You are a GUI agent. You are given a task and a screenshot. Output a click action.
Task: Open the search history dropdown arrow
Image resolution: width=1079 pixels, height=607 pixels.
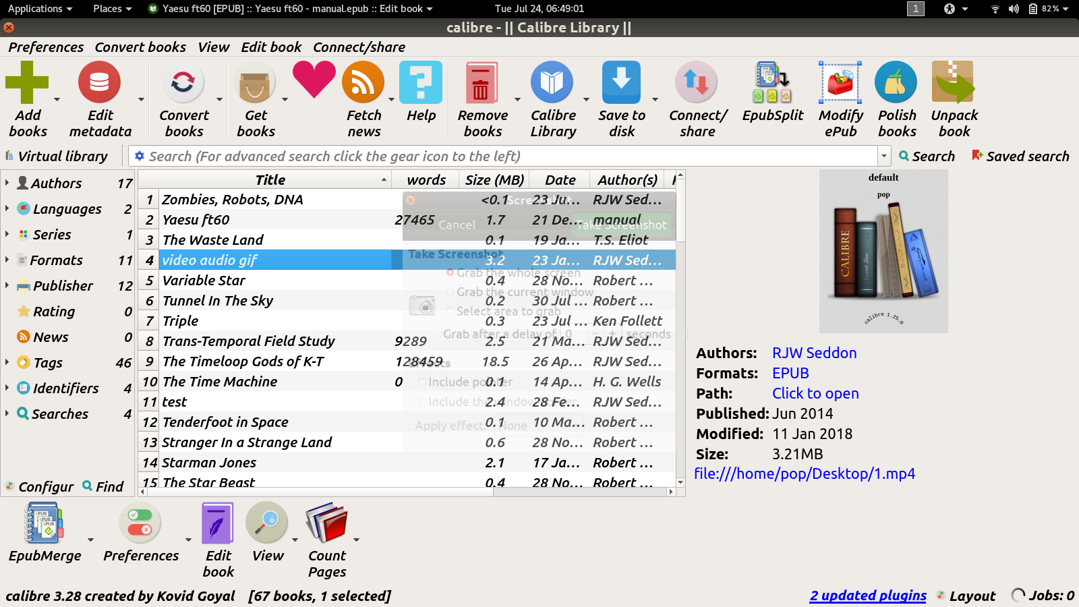point(884,156)
